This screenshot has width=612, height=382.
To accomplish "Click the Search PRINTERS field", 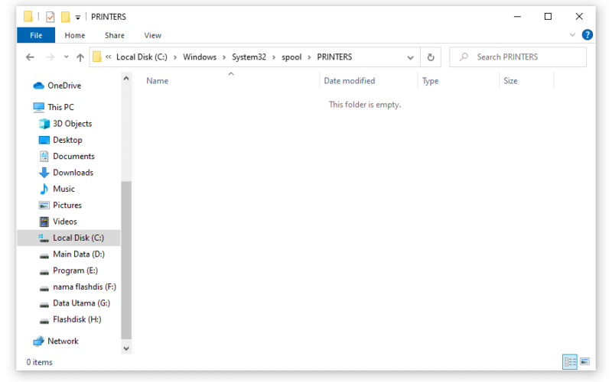I will (x=518, y=57).
